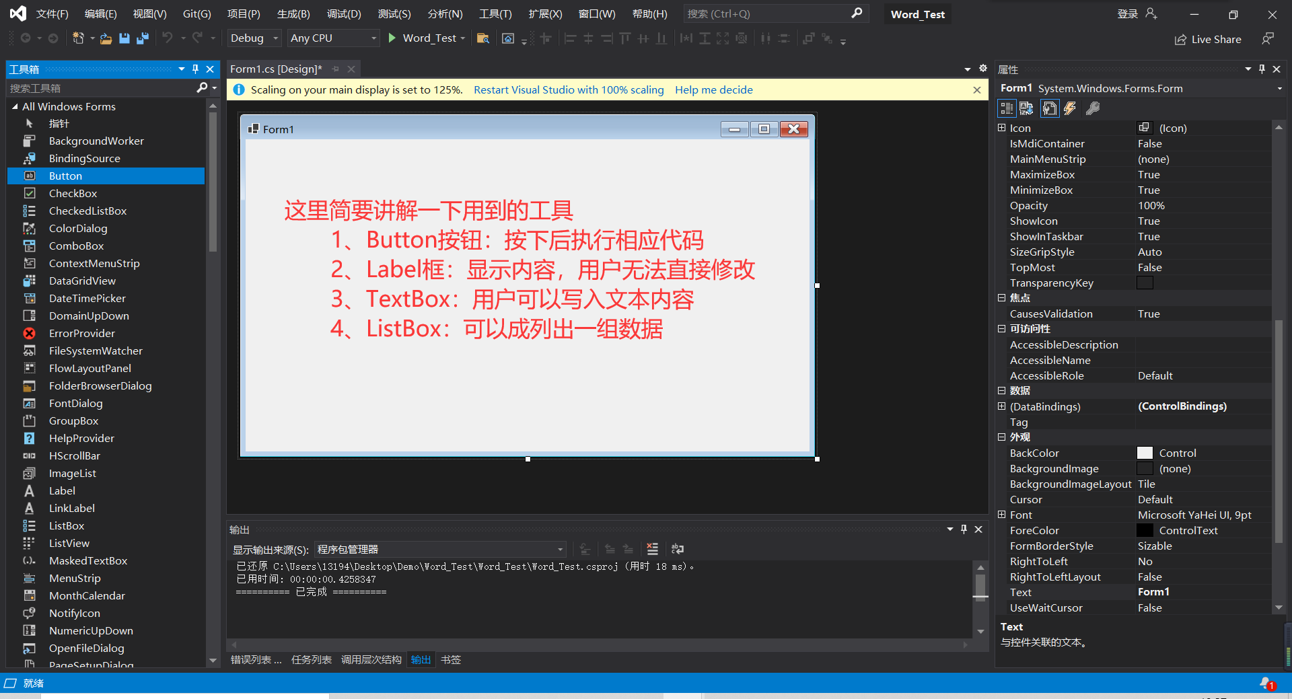The width and height of the screenshot is (1292, 699).
Task: Open the Events view in Properties panel
Action: pyautogui.click(x=1070, y=108)
